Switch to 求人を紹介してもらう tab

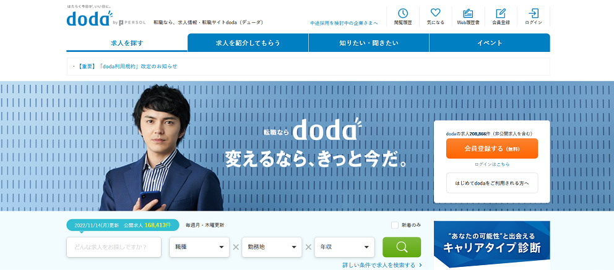coord(248,43)
